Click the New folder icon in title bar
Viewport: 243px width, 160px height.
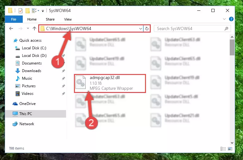(27, 10)
